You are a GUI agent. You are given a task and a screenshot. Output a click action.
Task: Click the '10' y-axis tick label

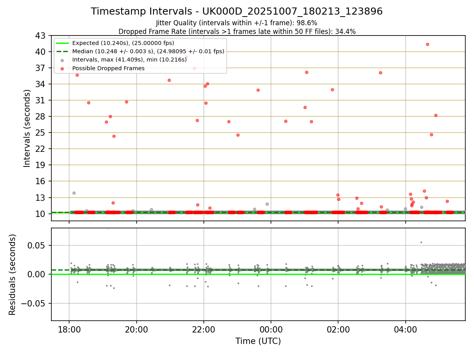[x=41, y=214]
